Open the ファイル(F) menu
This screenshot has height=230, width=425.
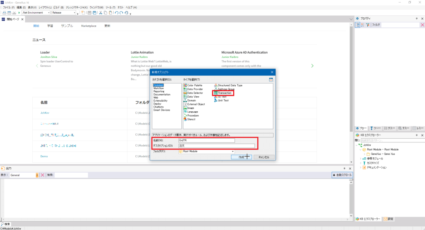[9, 7]
